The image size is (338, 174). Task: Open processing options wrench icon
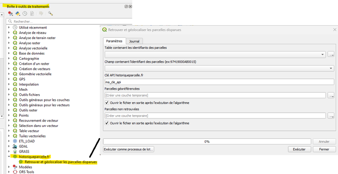click(x=50, y=13)
